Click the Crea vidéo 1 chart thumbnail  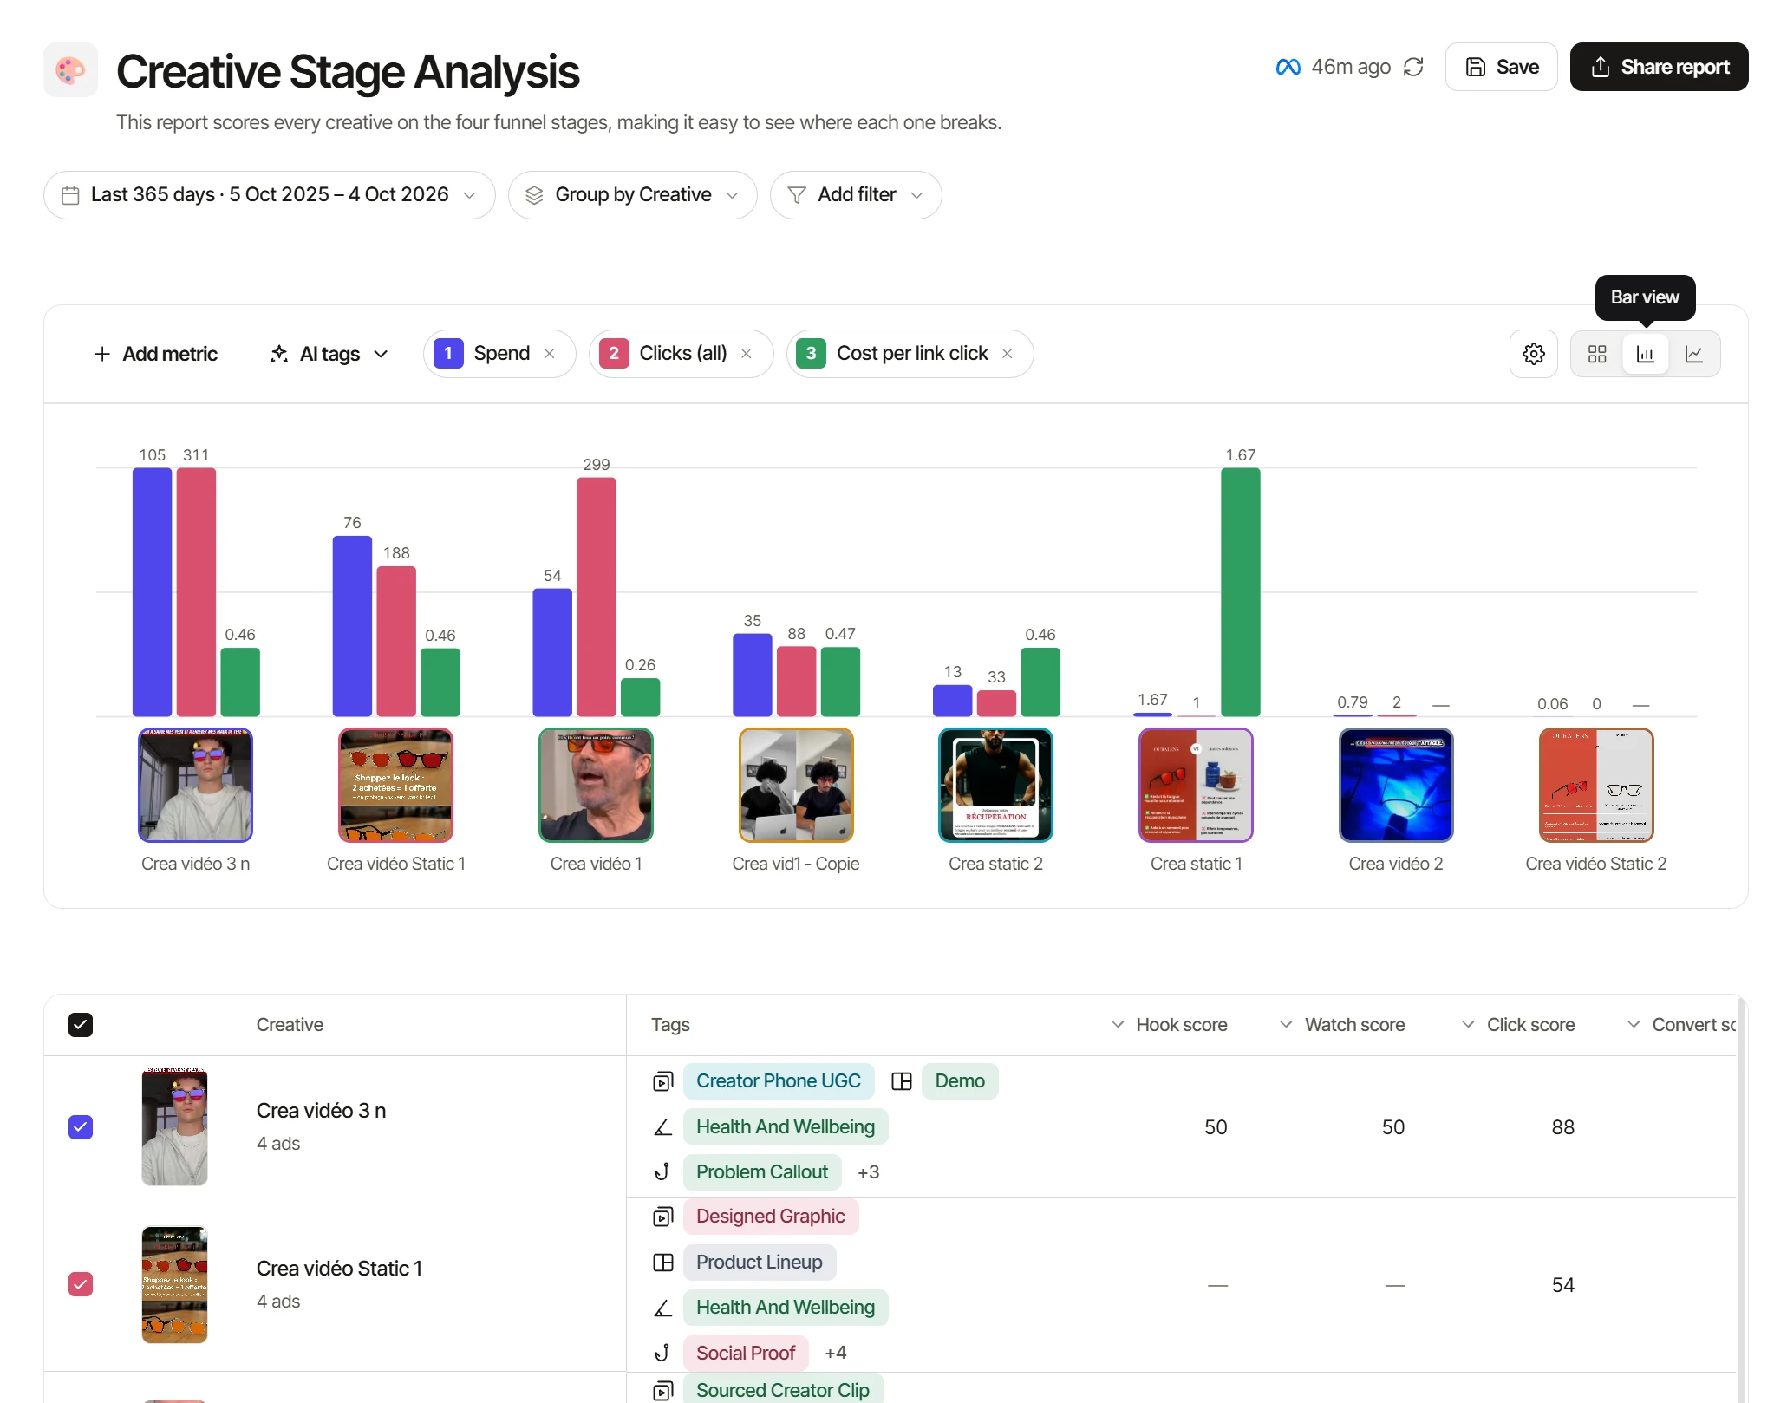click(597, 786)
